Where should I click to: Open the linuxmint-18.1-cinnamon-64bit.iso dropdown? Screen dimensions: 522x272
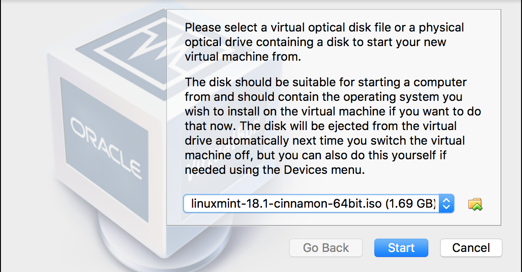point(319,204)
